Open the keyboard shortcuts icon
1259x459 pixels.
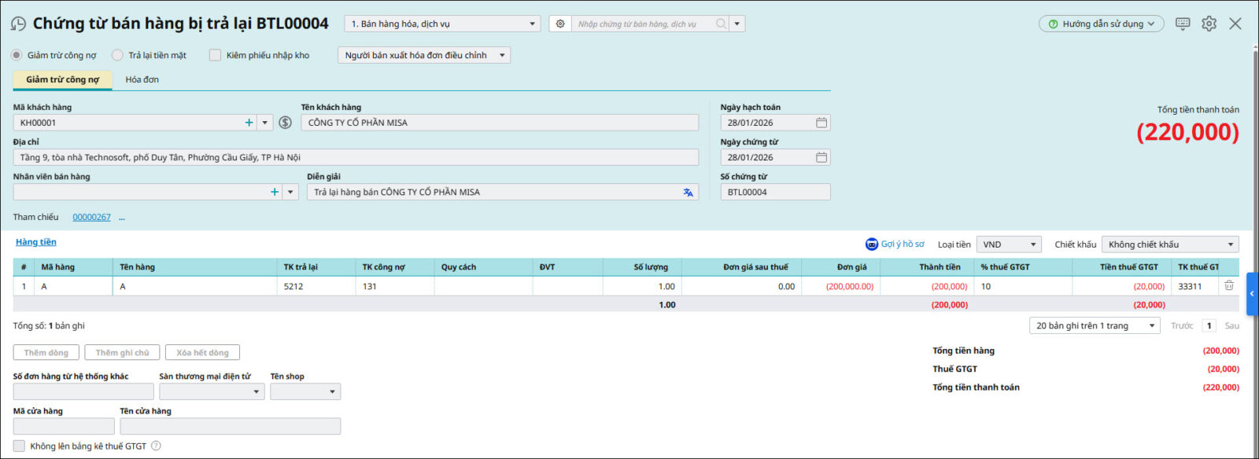pyautogui.click(x=1183, y=24)
